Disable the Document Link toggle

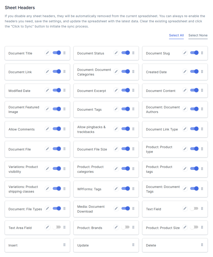(57, 72)
